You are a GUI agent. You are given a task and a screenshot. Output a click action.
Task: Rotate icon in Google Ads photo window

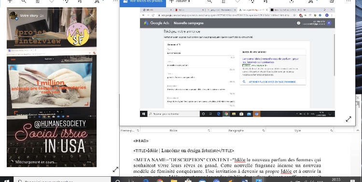[252, 1]
